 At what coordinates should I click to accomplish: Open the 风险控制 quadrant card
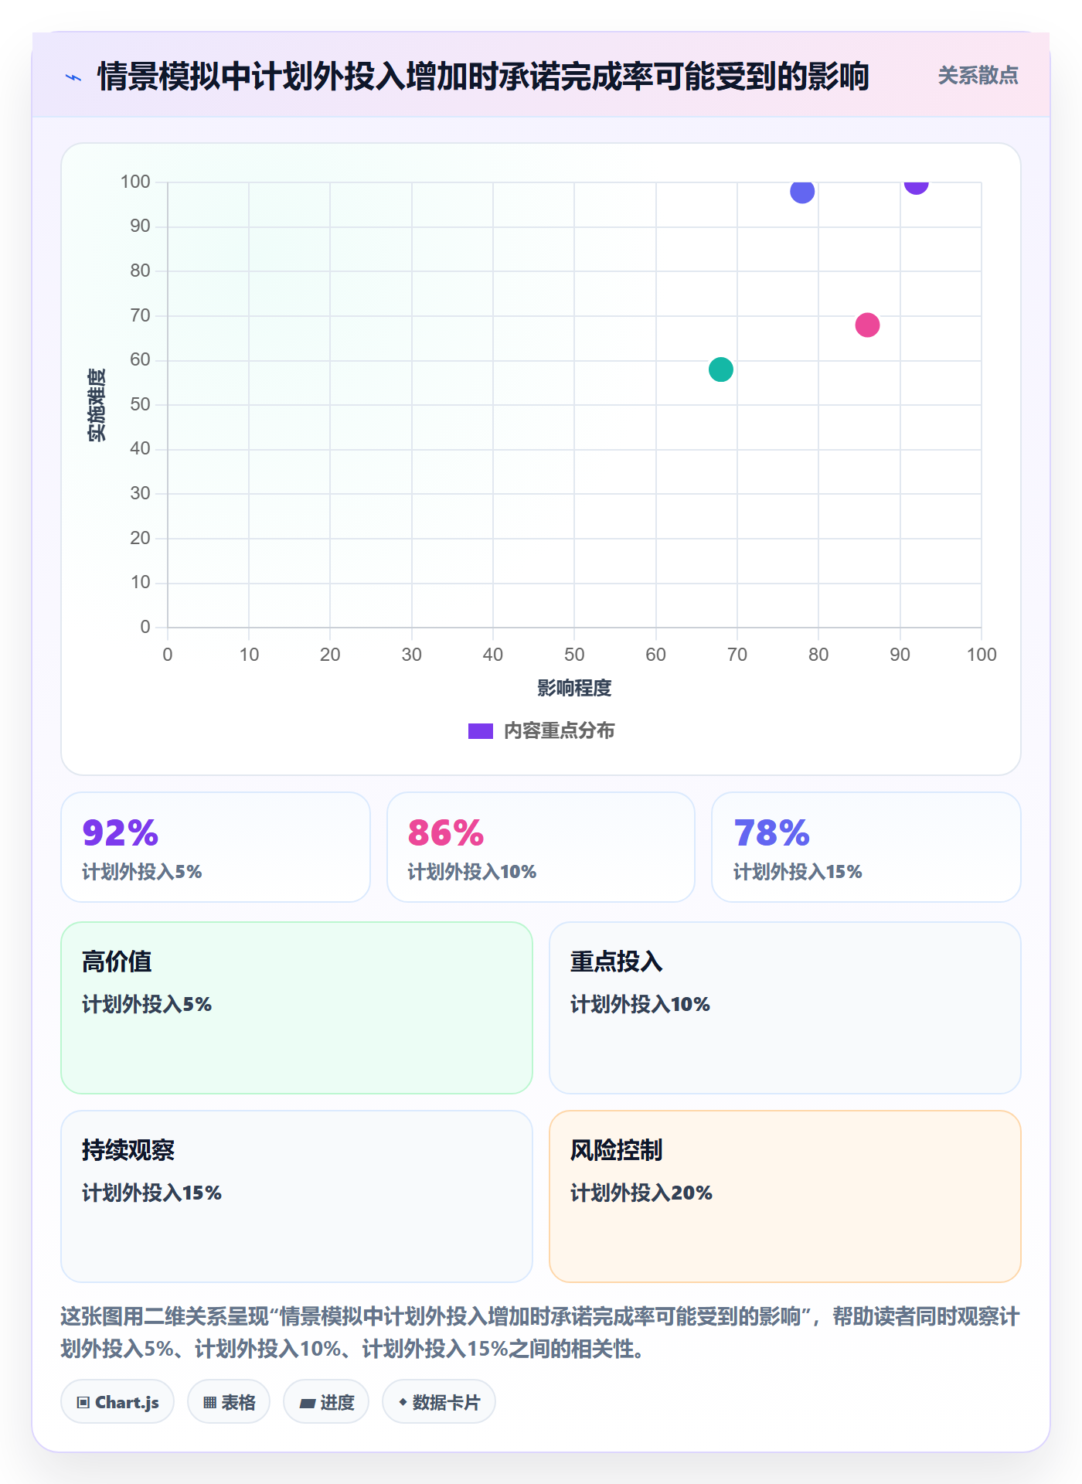click(x=785, y=1196)
